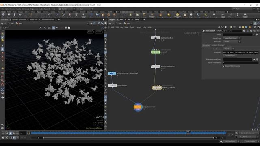Switch to the Attribute Bindings tab
This screenshot has width=260, height=146.
pyautogui.click(x=218, y=45)
